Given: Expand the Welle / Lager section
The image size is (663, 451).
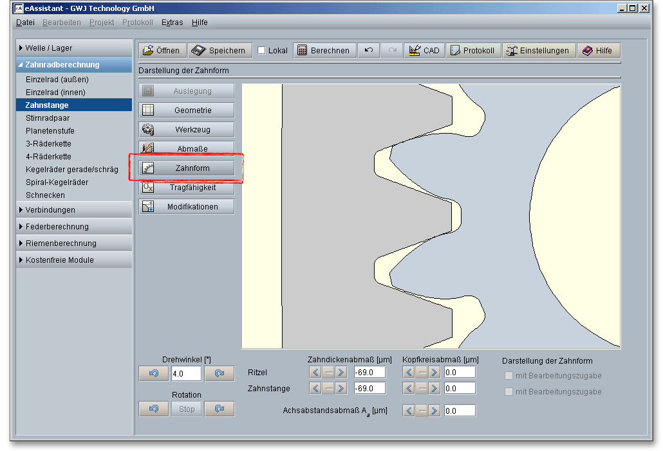Looking at the screenshot, I should click(x=74, y=48).
